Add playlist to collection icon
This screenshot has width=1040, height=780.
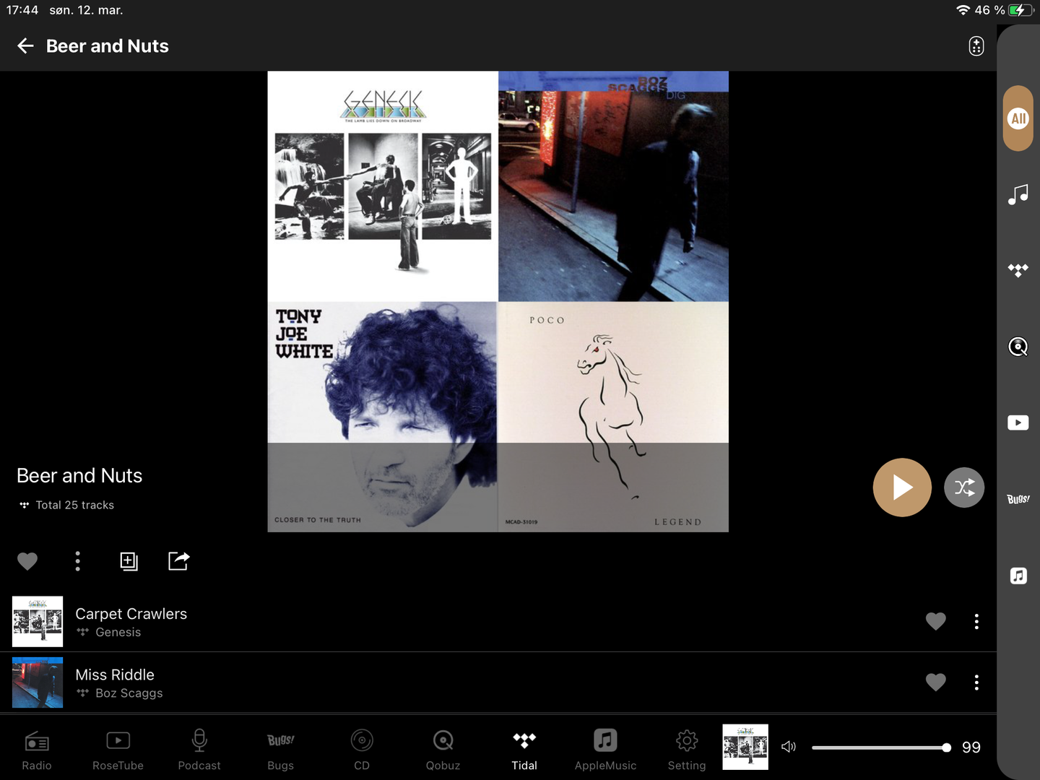coord(129,561)
